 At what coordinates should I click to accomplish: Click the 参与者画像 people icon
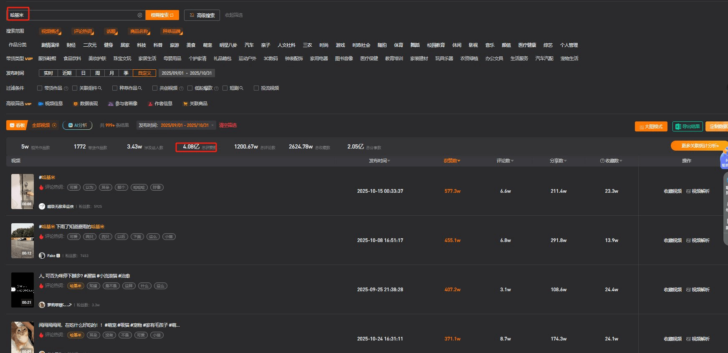[x=111, y=104]
